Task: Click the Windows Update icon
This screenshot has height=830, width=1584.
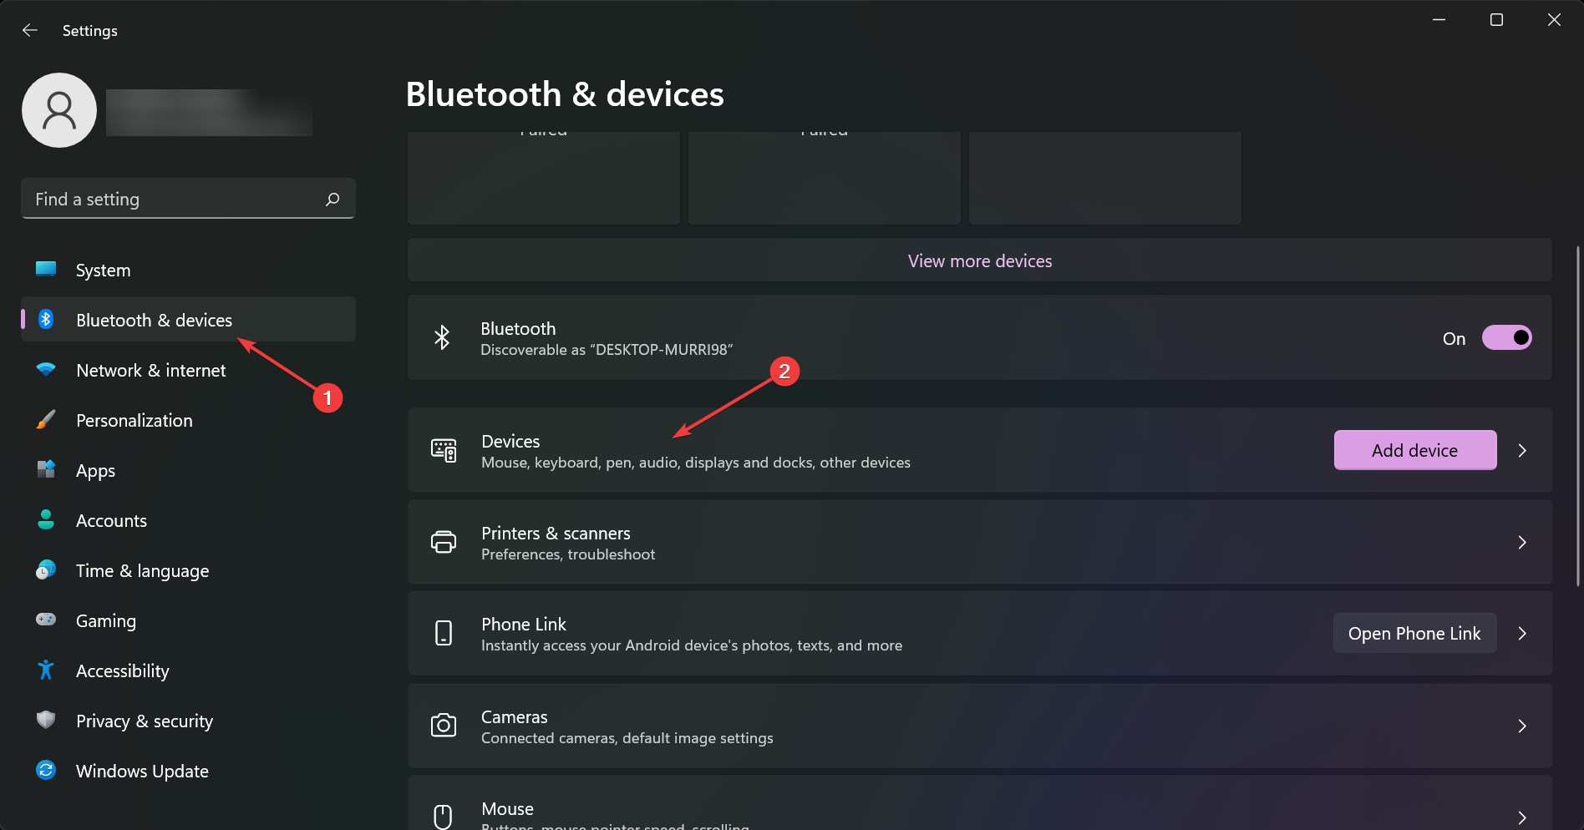Action: pos(46,770)
